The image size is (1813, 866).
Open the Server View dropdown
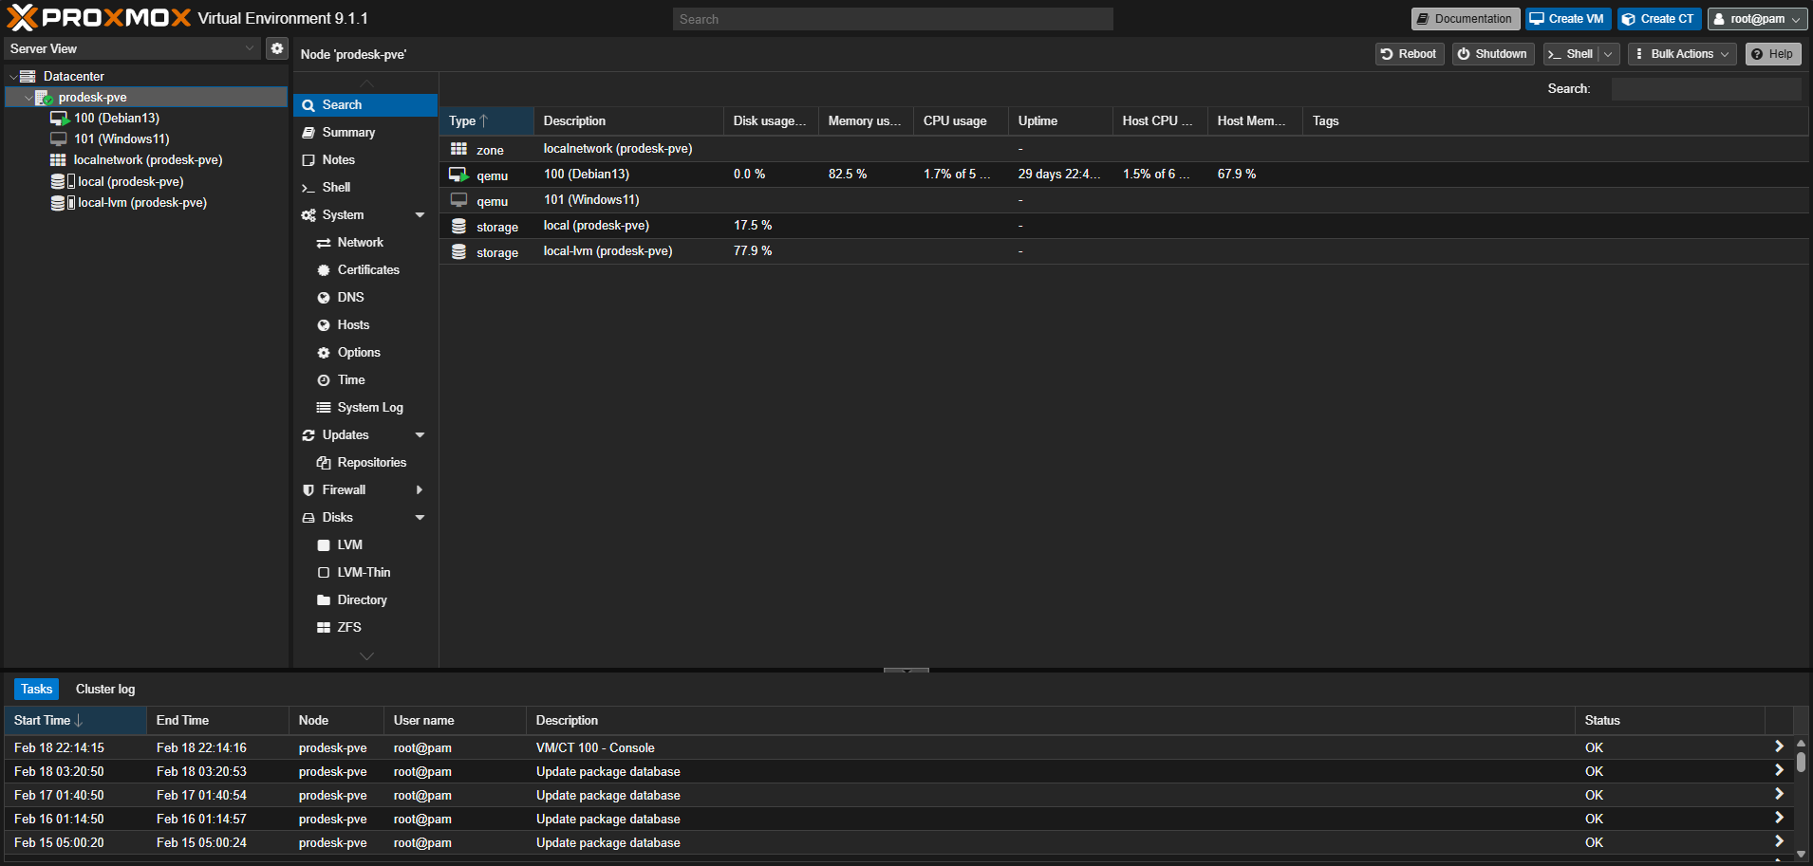pos(250,48)
